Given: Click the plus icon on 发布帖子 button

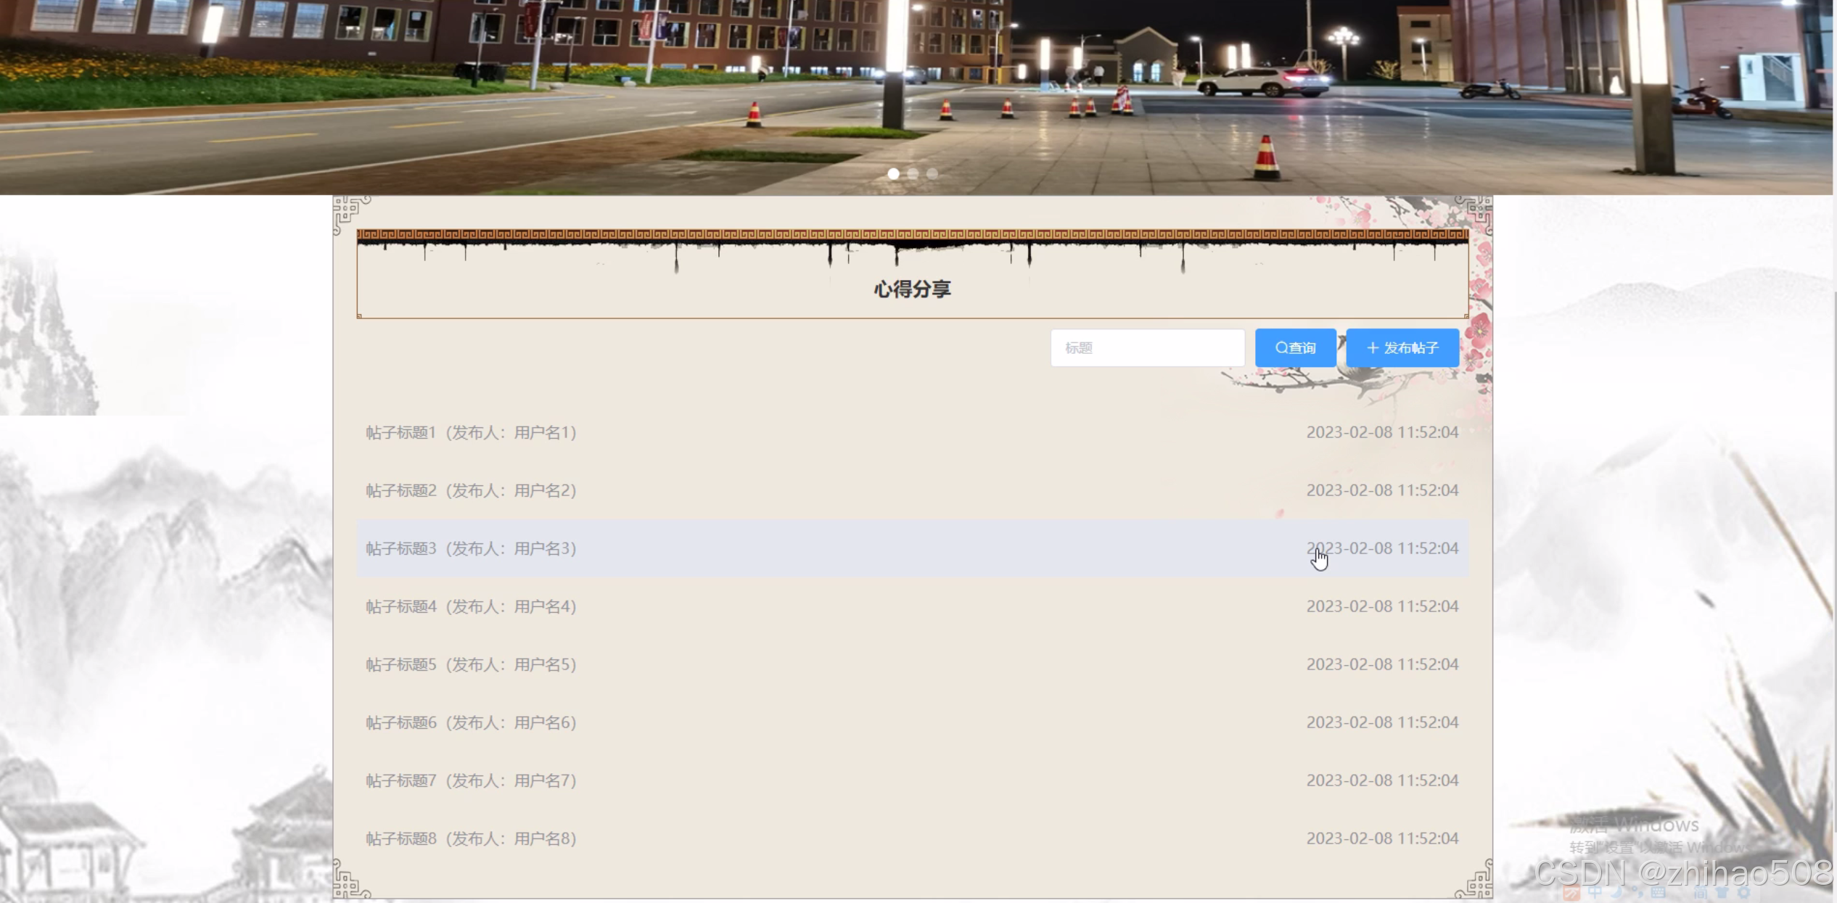Looking at the screenshot, I should (1373, 348).
